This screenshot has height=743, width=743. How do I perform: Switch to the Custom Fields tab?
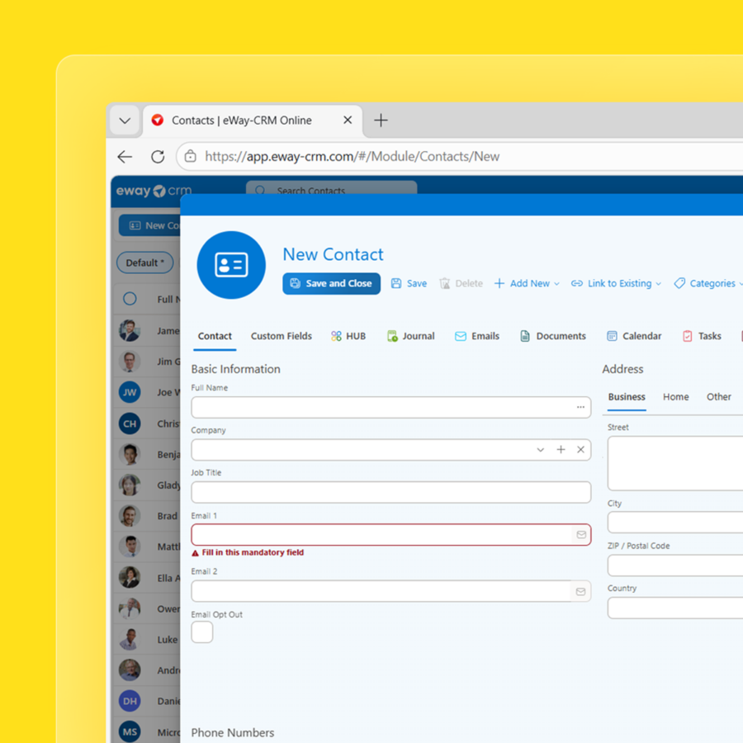coord(282,336)
